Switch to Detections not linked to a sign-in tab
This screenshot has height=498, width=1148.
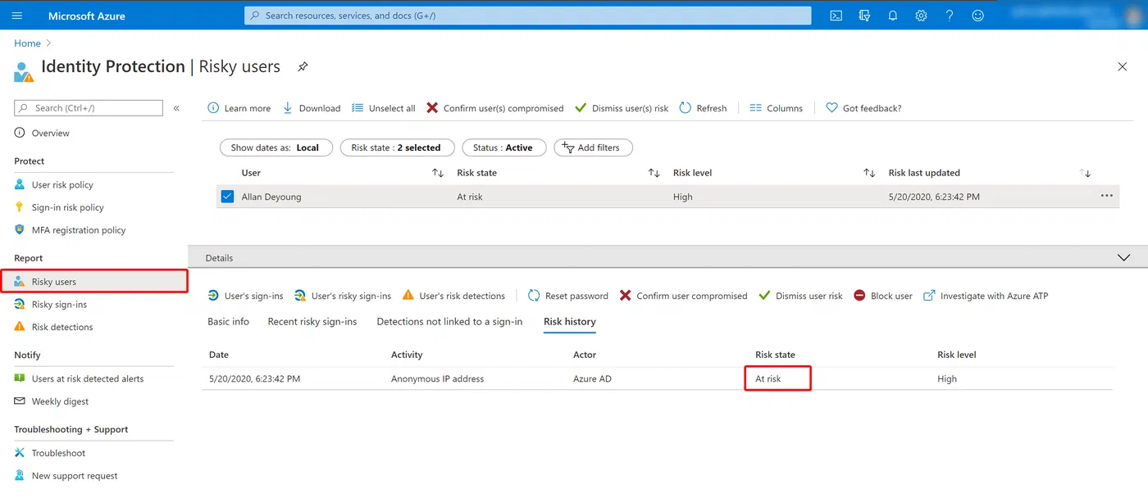point(449,322)
